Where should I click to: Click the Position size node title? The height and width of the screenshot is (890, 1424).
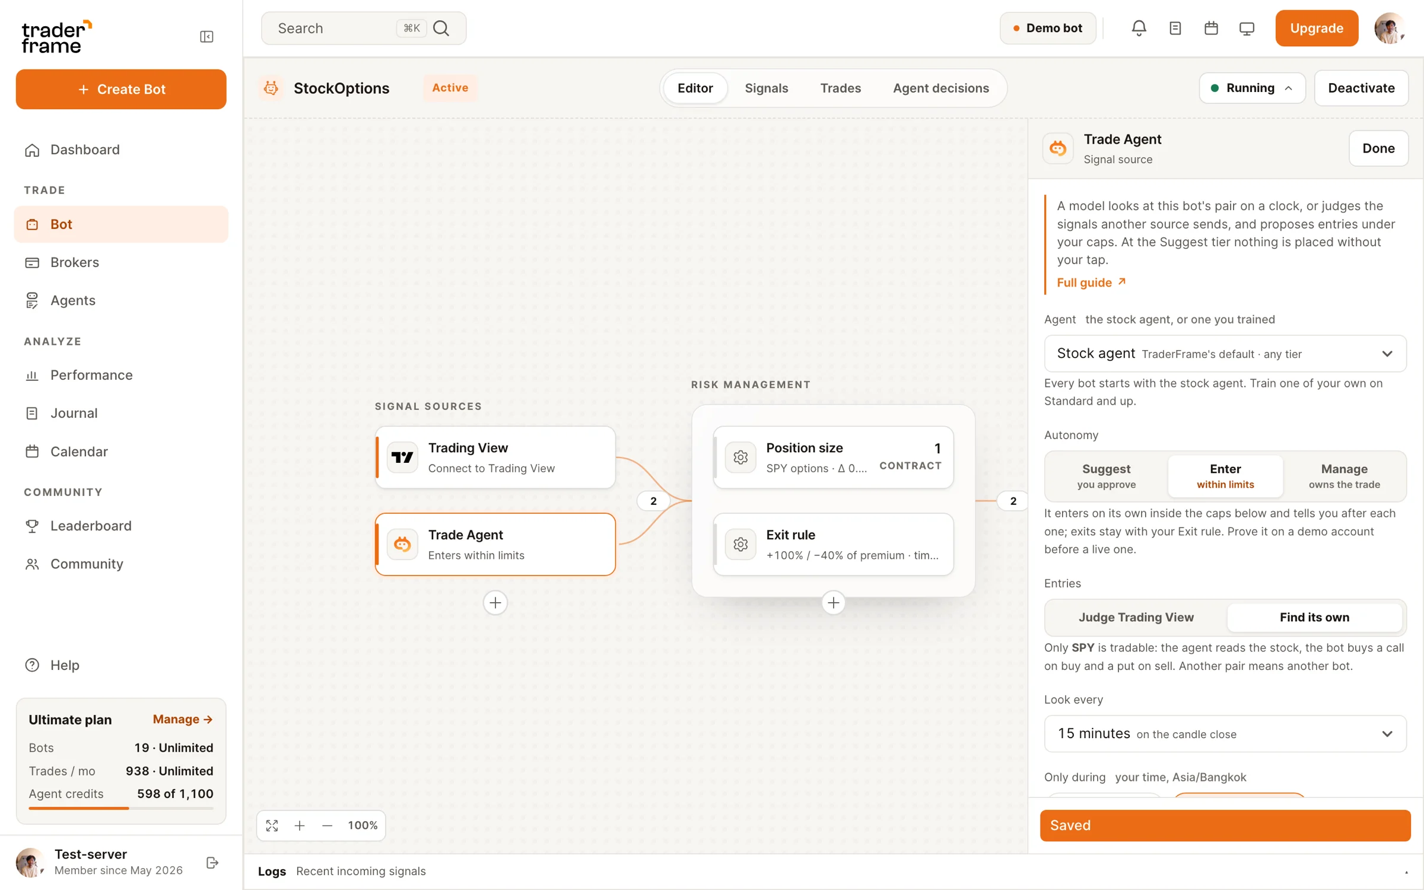[804, 448]
